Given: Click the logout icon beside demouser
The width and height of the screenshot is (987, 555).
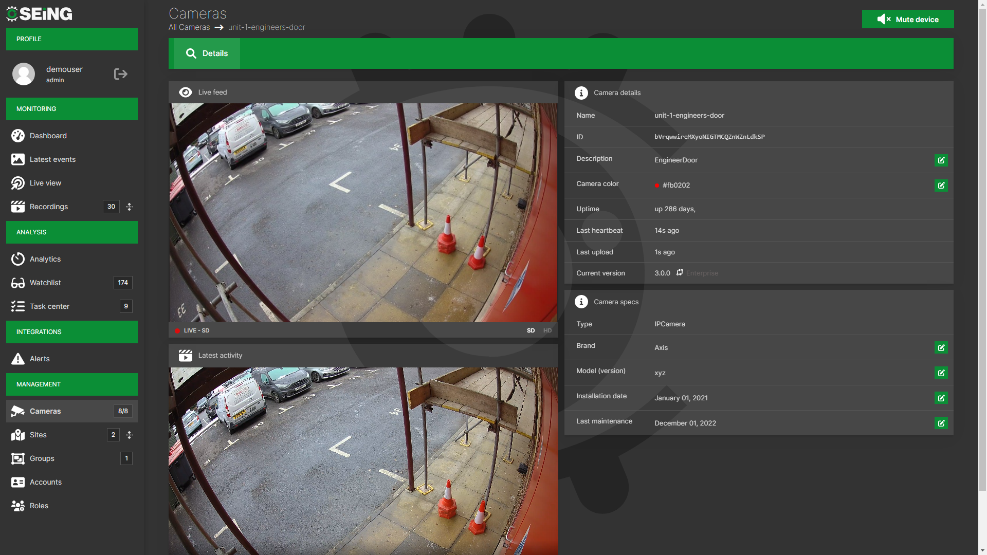Looking at the screenshot, I should tap(120, 74).
